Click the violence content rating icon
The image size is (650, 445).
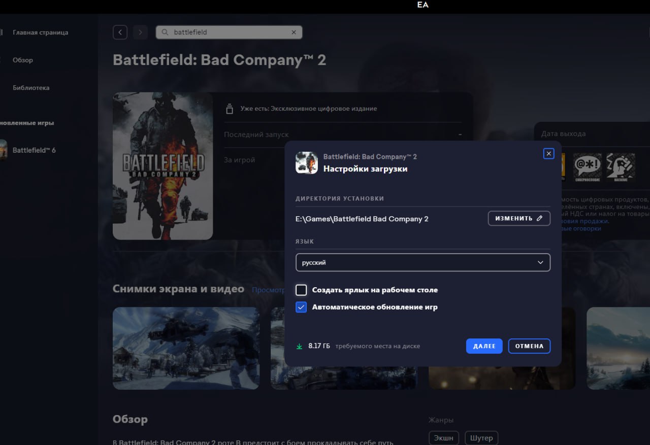point(620,167)
